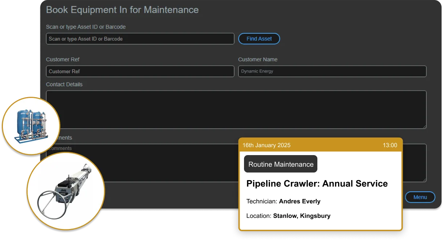Image resolution: width=443 pixels, height=241 pixels.
Task: Click the blue water tanks thumbnail
Action: pos(31,126)
